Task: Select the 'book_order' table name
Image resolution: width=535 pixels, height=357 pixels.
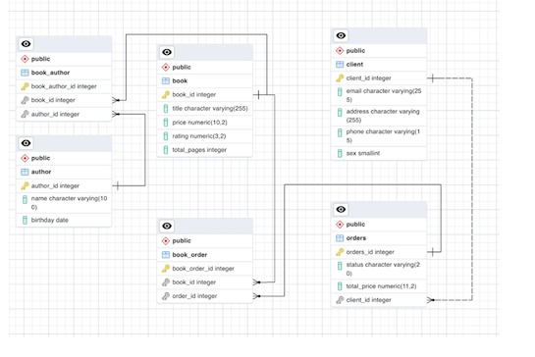Action: point(189,255)
